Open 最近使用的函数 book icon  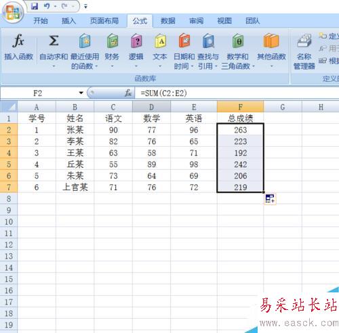(x=85, y=41)
